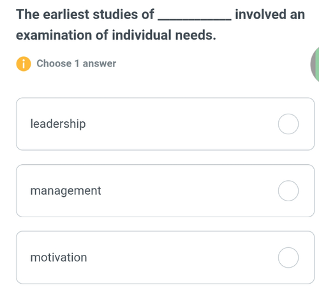This screenshot has width=319, height=299.
Task: Click the leadership answer text
Action: [x=58, y=124]
